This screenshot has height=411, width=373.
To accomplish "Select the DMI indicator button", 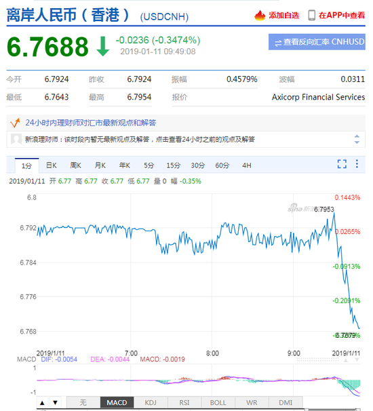I will [x=286, y=402].
